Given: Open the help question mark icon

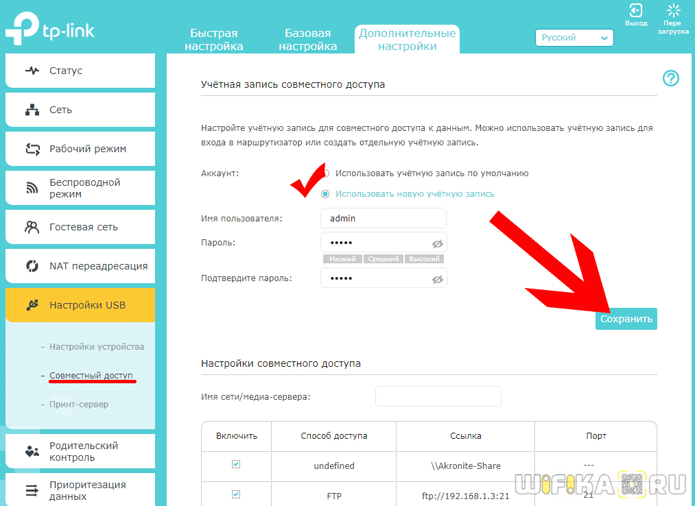Looking at the screenshot, I should pyautogui.click(x=670, y=78).
